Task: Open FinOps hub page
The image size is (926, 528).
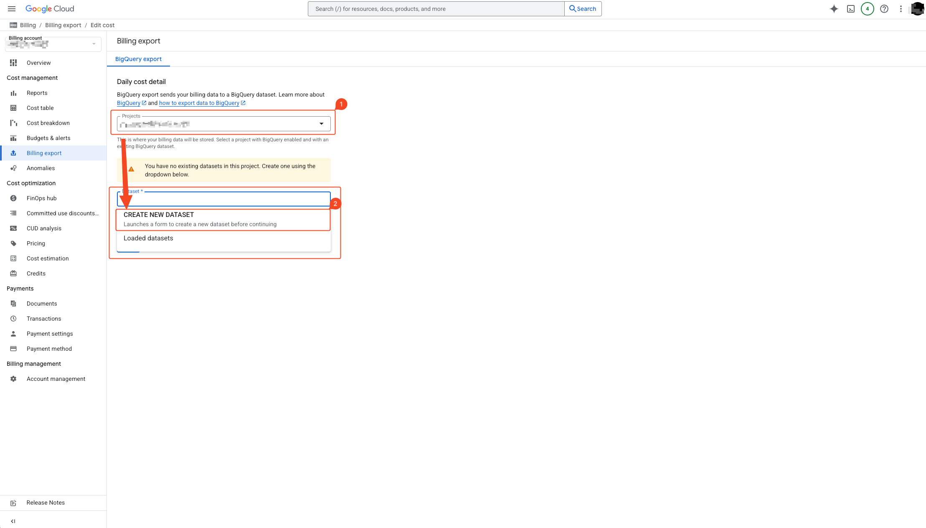Action: (x=53, y=198)
